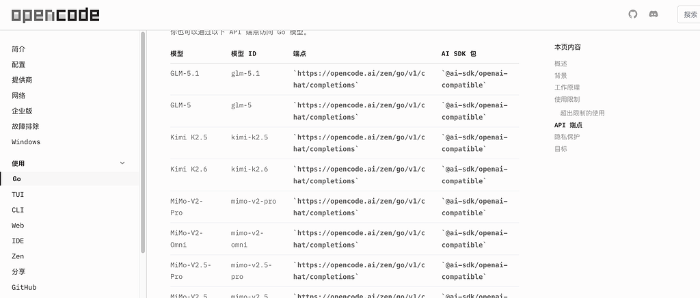Open 网络 in the sidebar
This screenshot has width=700, height=298.
[x=18, y=96]
